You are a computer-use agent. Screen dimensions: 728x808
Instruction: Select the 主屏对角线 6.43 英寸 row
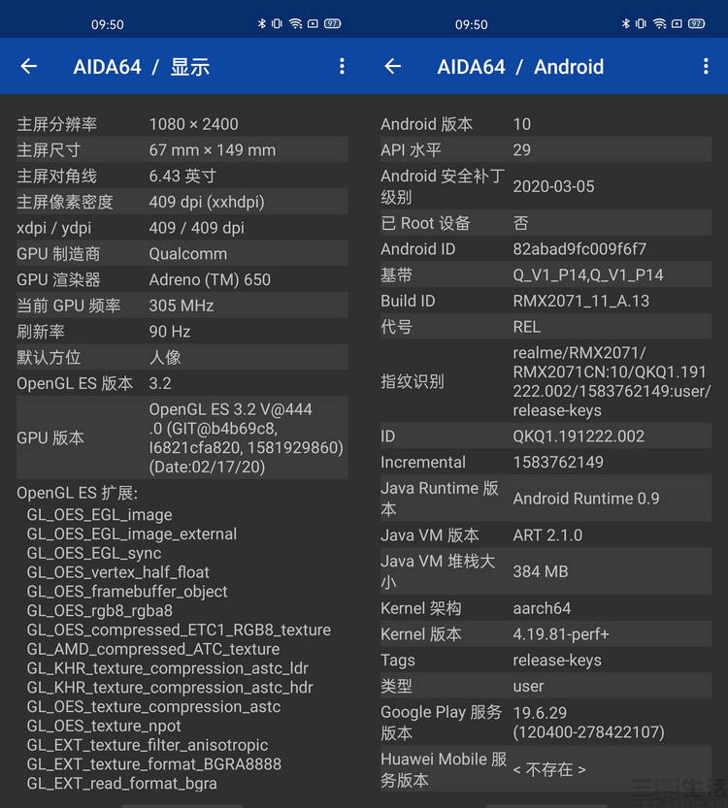(x=182, y=176)
